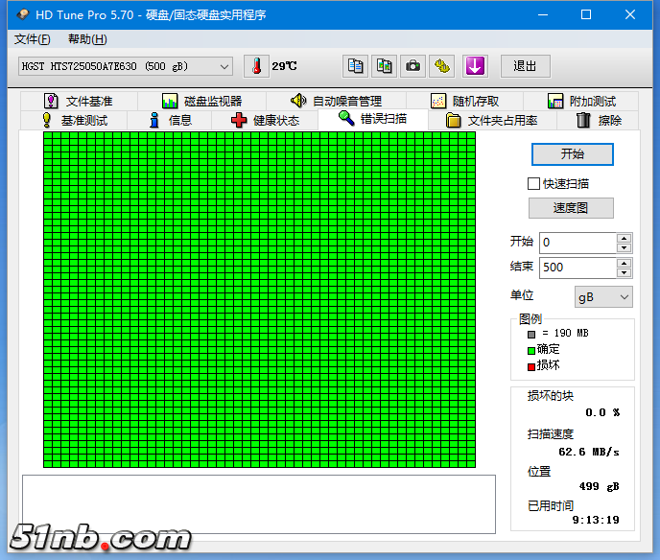Open options via the wrench toolbar icon
The width and height of the screenshot is (660, 560).
tap(441, 66)
